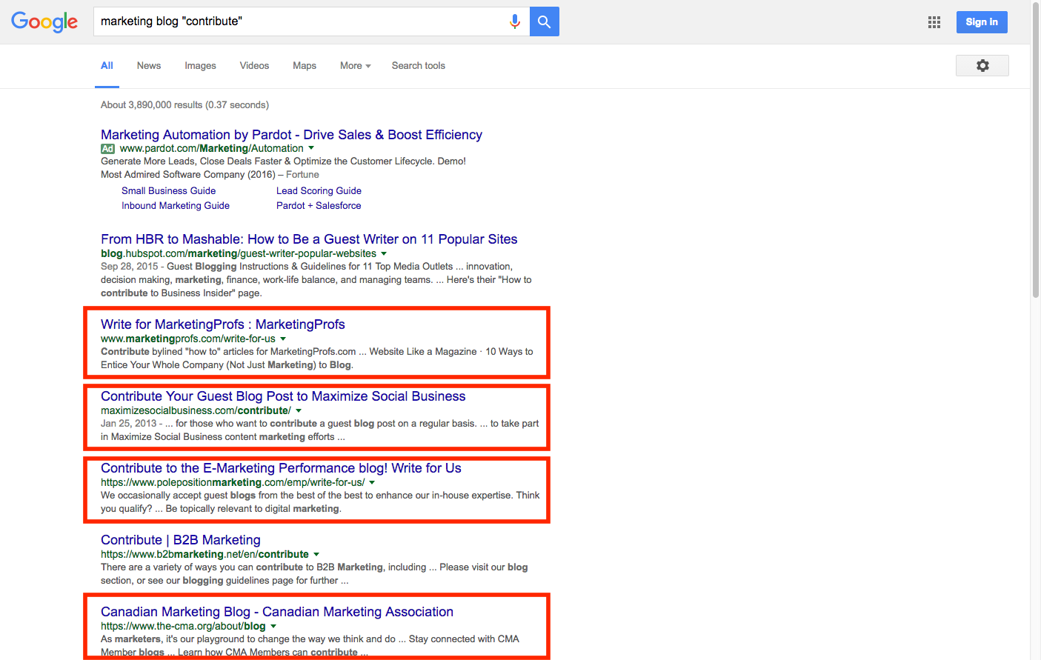1041x660 pixels.
Task: Switch to the News tab
Action: pyautogui.click(x=149, y=66)
